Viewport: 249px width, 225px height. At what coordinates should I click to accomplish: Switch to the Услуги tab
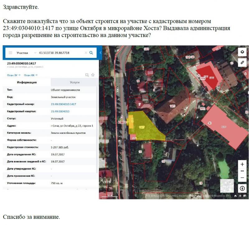pos(74,82)
